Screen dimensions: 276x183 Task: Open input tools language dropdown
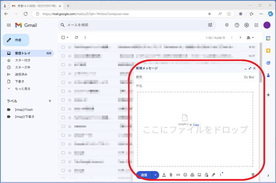(250, 37)
